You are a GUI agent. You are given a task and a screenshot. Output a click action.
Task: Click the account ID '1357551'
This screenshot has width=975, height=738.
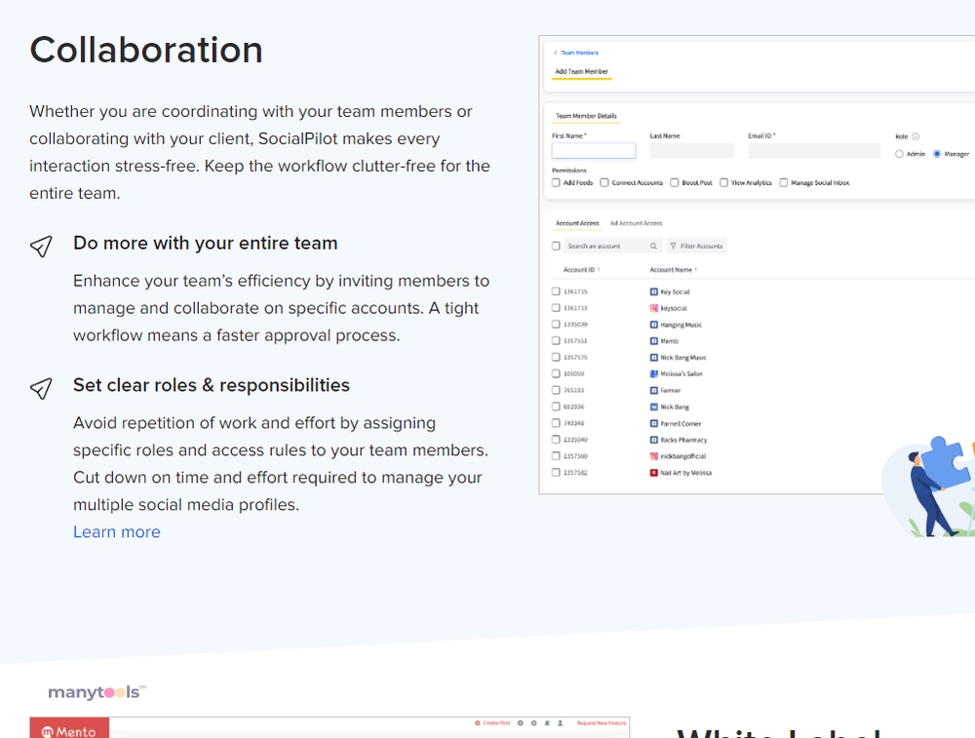coord(575,340)
